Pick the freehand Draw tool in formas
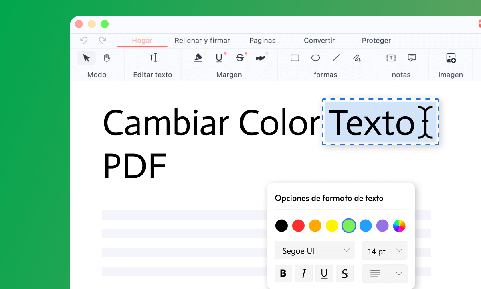The height and width of the screenshot is (289, 481). click(356, 58)
